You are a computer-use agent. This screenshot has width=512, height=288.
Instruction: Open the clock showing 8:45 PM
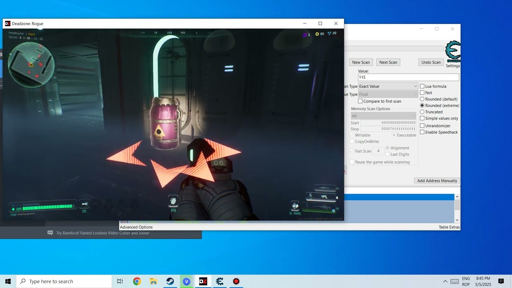click(483, 281)
